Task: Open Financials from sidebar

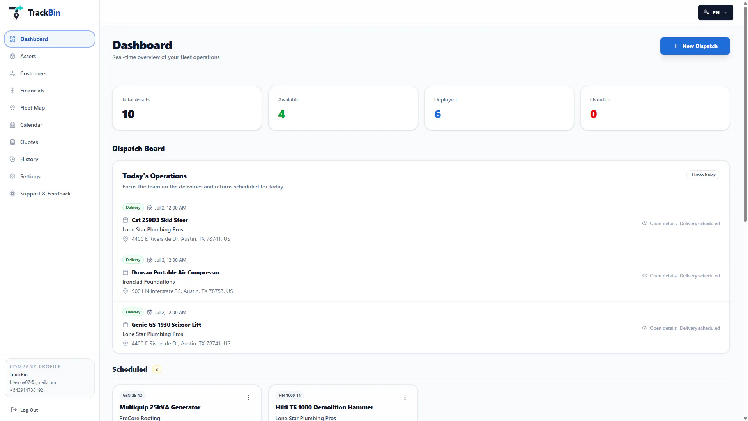Action: coord(50,91)
